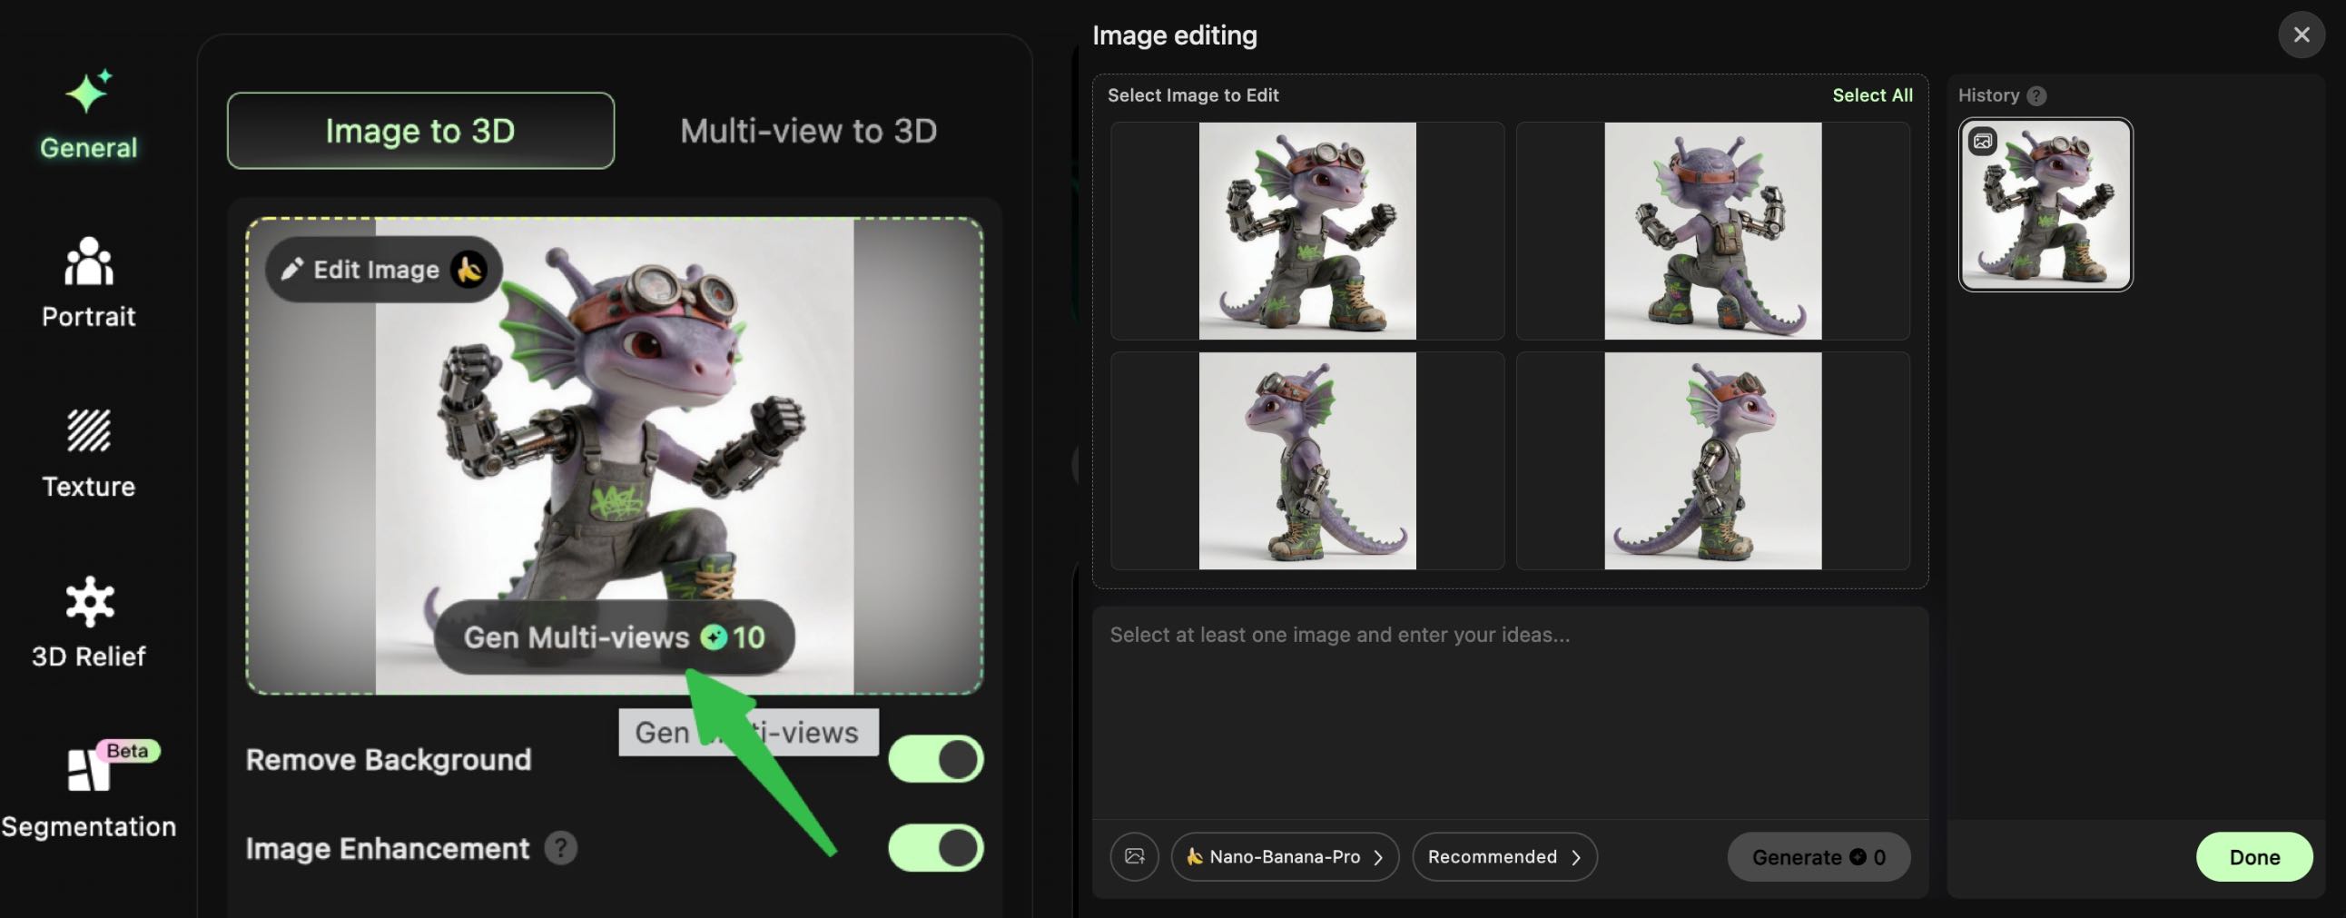Open the Portrait section icon
Screen dimensions: 2346x918
pyautogui.click(x=86, y=264)
